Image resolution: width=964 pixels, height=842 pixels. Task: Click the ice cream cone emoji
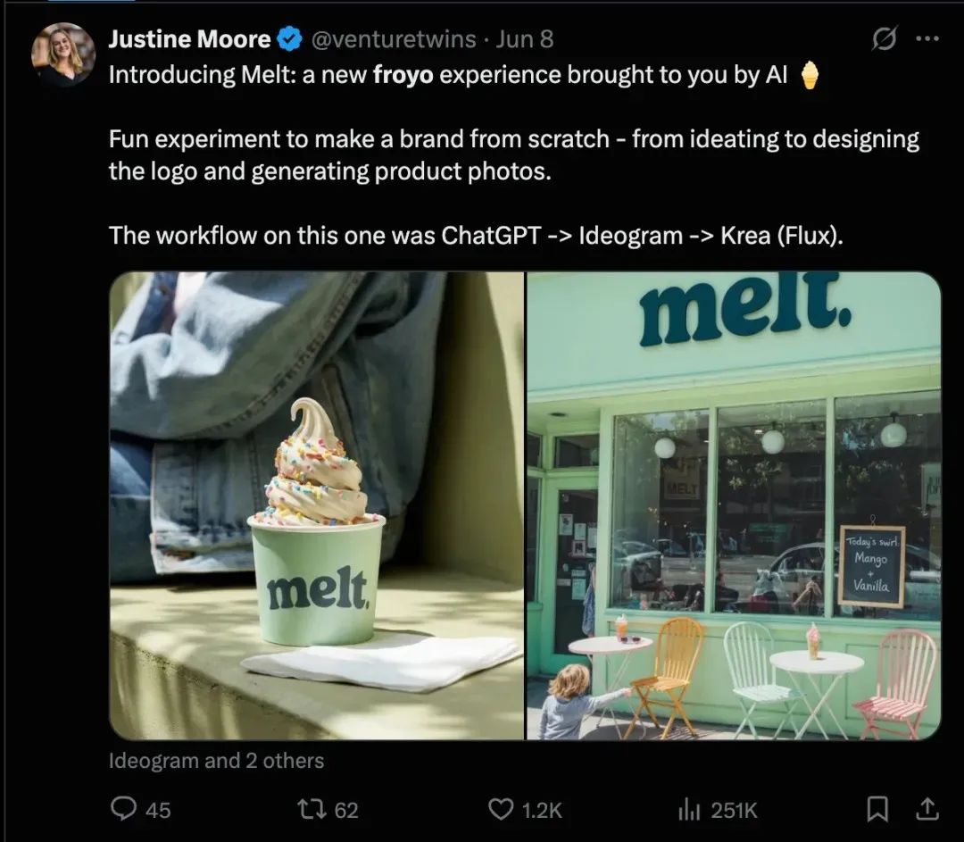810,76
